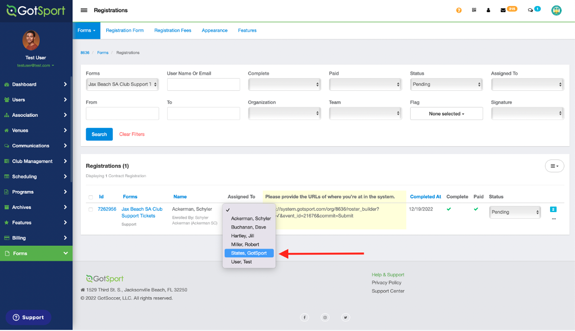Viewport: 575px width, 331px height.
Task: Go to Forms breadcrumb link
Action: (x=103, y=53)
